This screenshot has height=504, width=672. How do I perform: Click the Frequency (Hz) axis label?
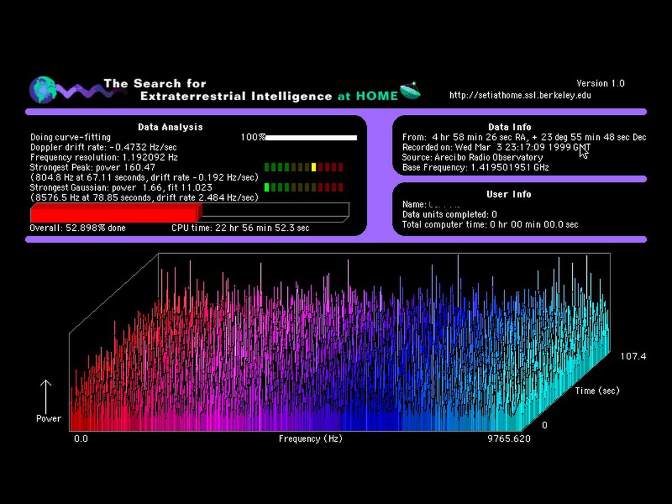pyautogui.click(x=310, y=438)
